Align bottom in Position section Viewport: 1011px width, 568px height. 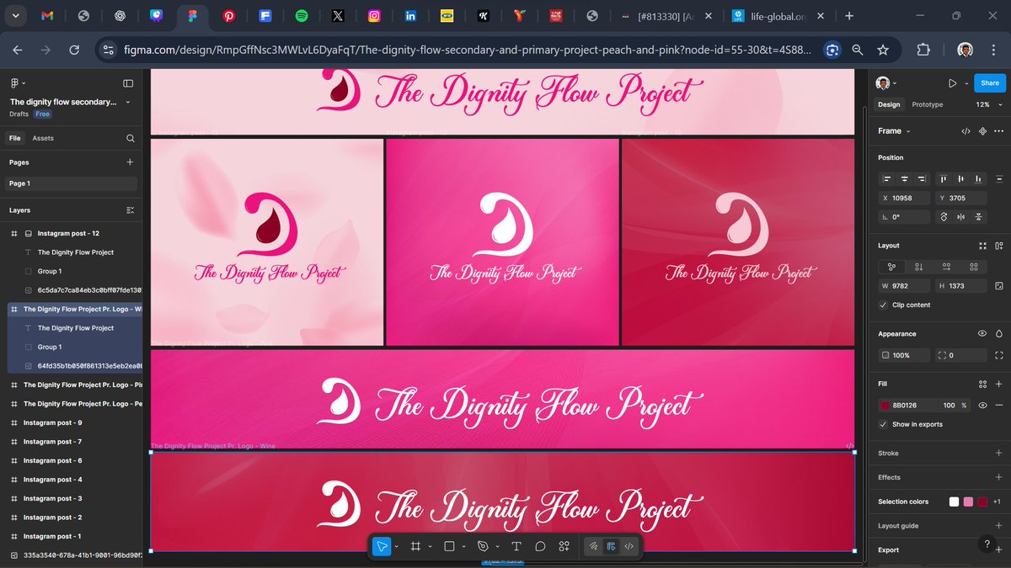pyautogui.click(x=979, y=178)
